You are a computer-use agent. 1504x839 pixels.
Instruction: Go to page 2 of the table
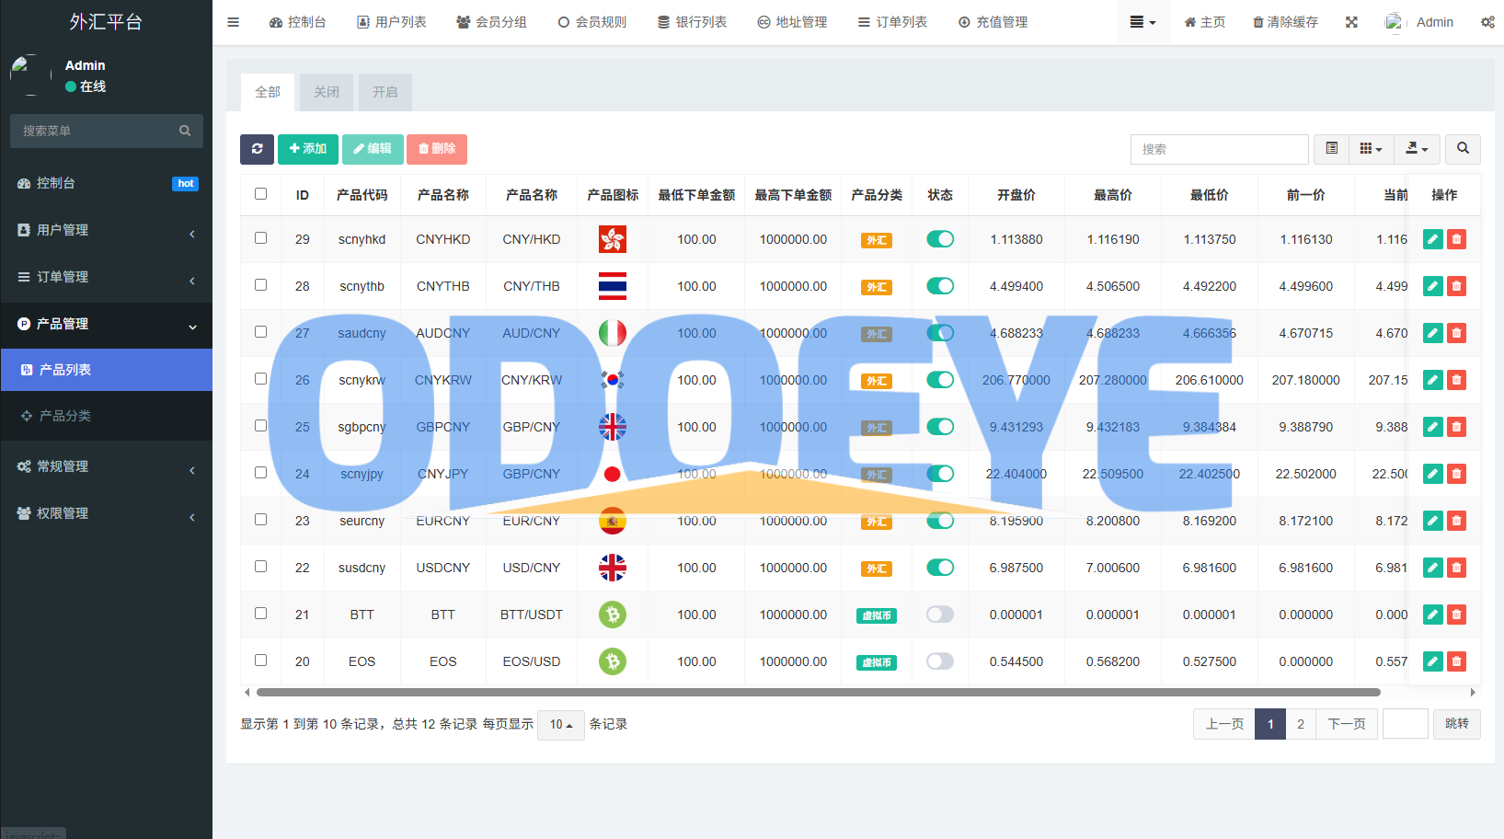tap(1300, 724)
